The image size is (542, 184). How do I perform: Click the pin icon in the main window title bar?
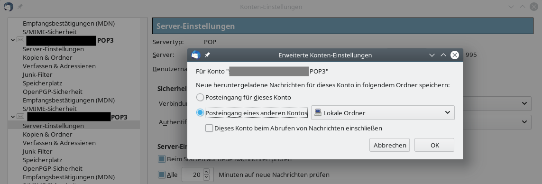tap(20, 7)
